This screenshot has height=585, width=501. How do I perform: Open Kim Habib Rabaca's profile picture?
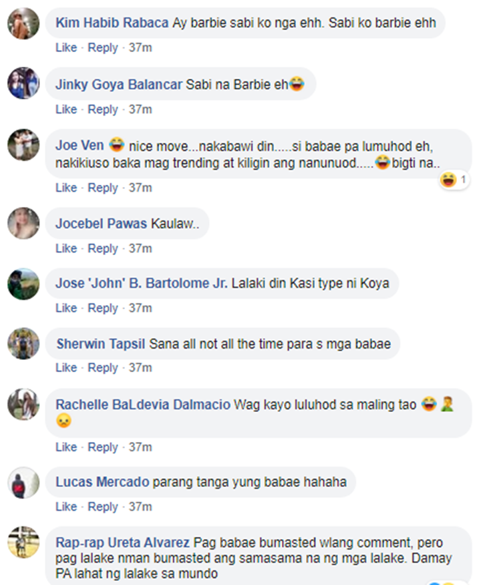23,23
